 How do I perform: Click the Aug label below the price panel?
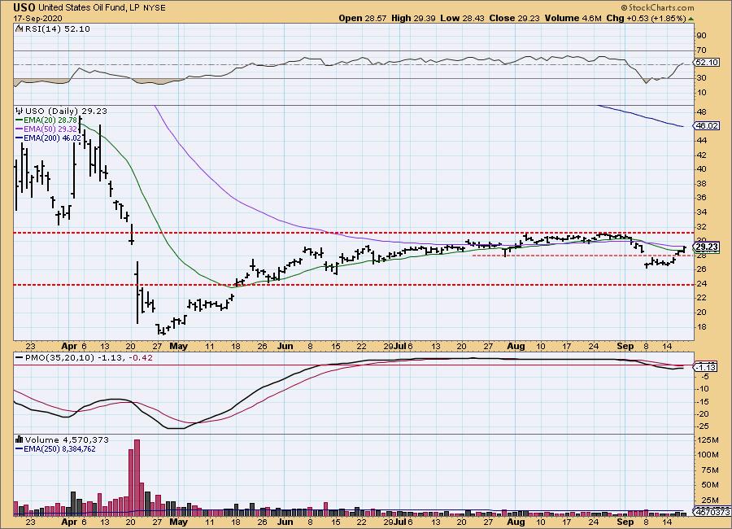(516, 346)
